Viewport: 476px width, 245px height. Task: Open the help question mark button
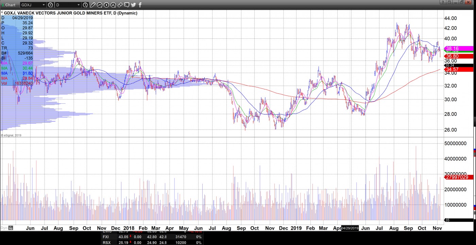tap(443, 2)
